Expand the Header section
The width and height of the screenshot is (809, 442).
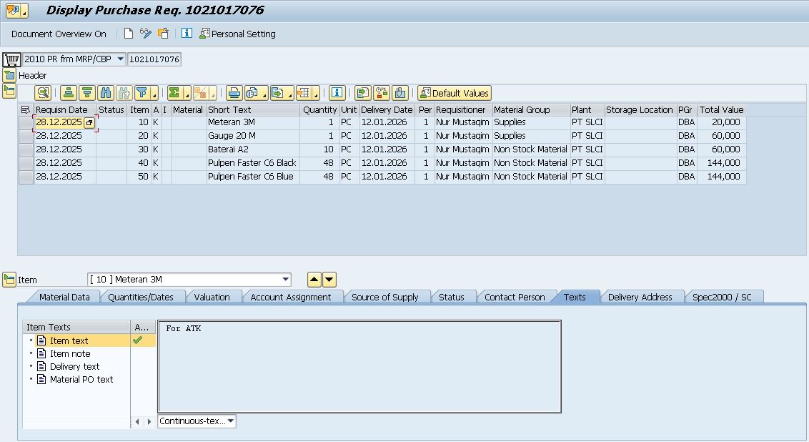pos(9,75)
